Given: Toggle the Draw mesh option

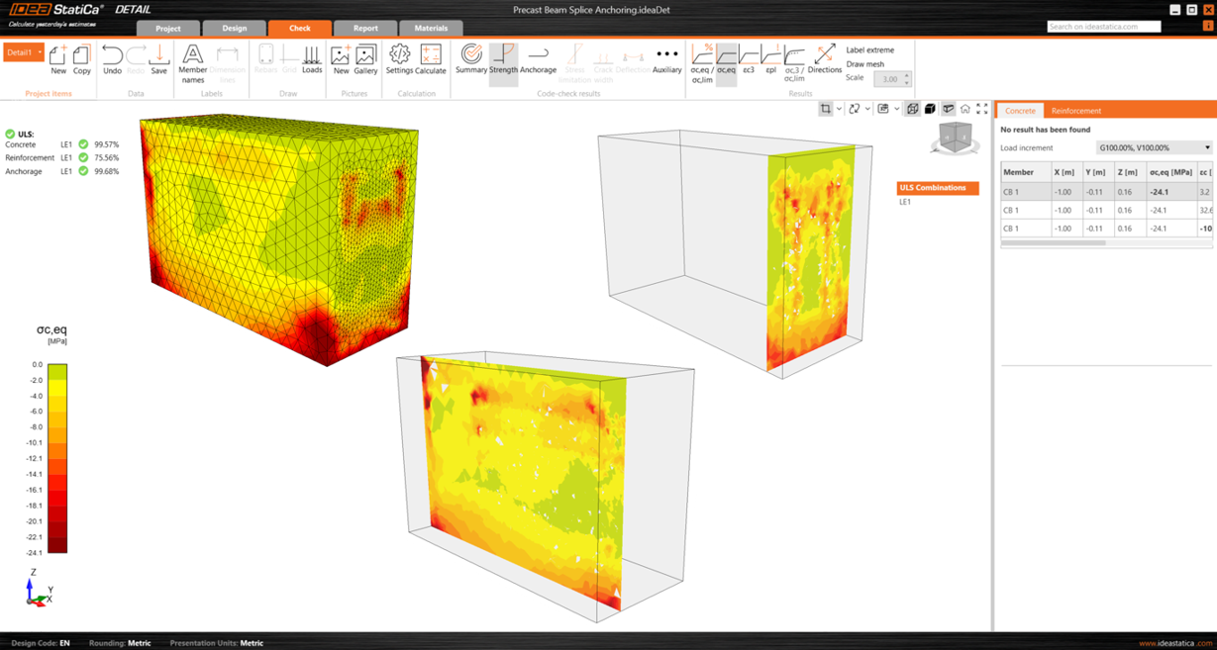Looking at the screenshot, I should point(864,64).
